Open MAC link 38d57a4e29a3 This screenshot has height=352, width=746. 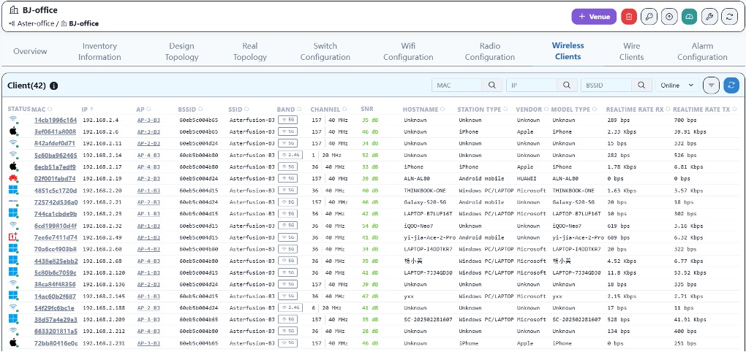[x=55, y=319]
